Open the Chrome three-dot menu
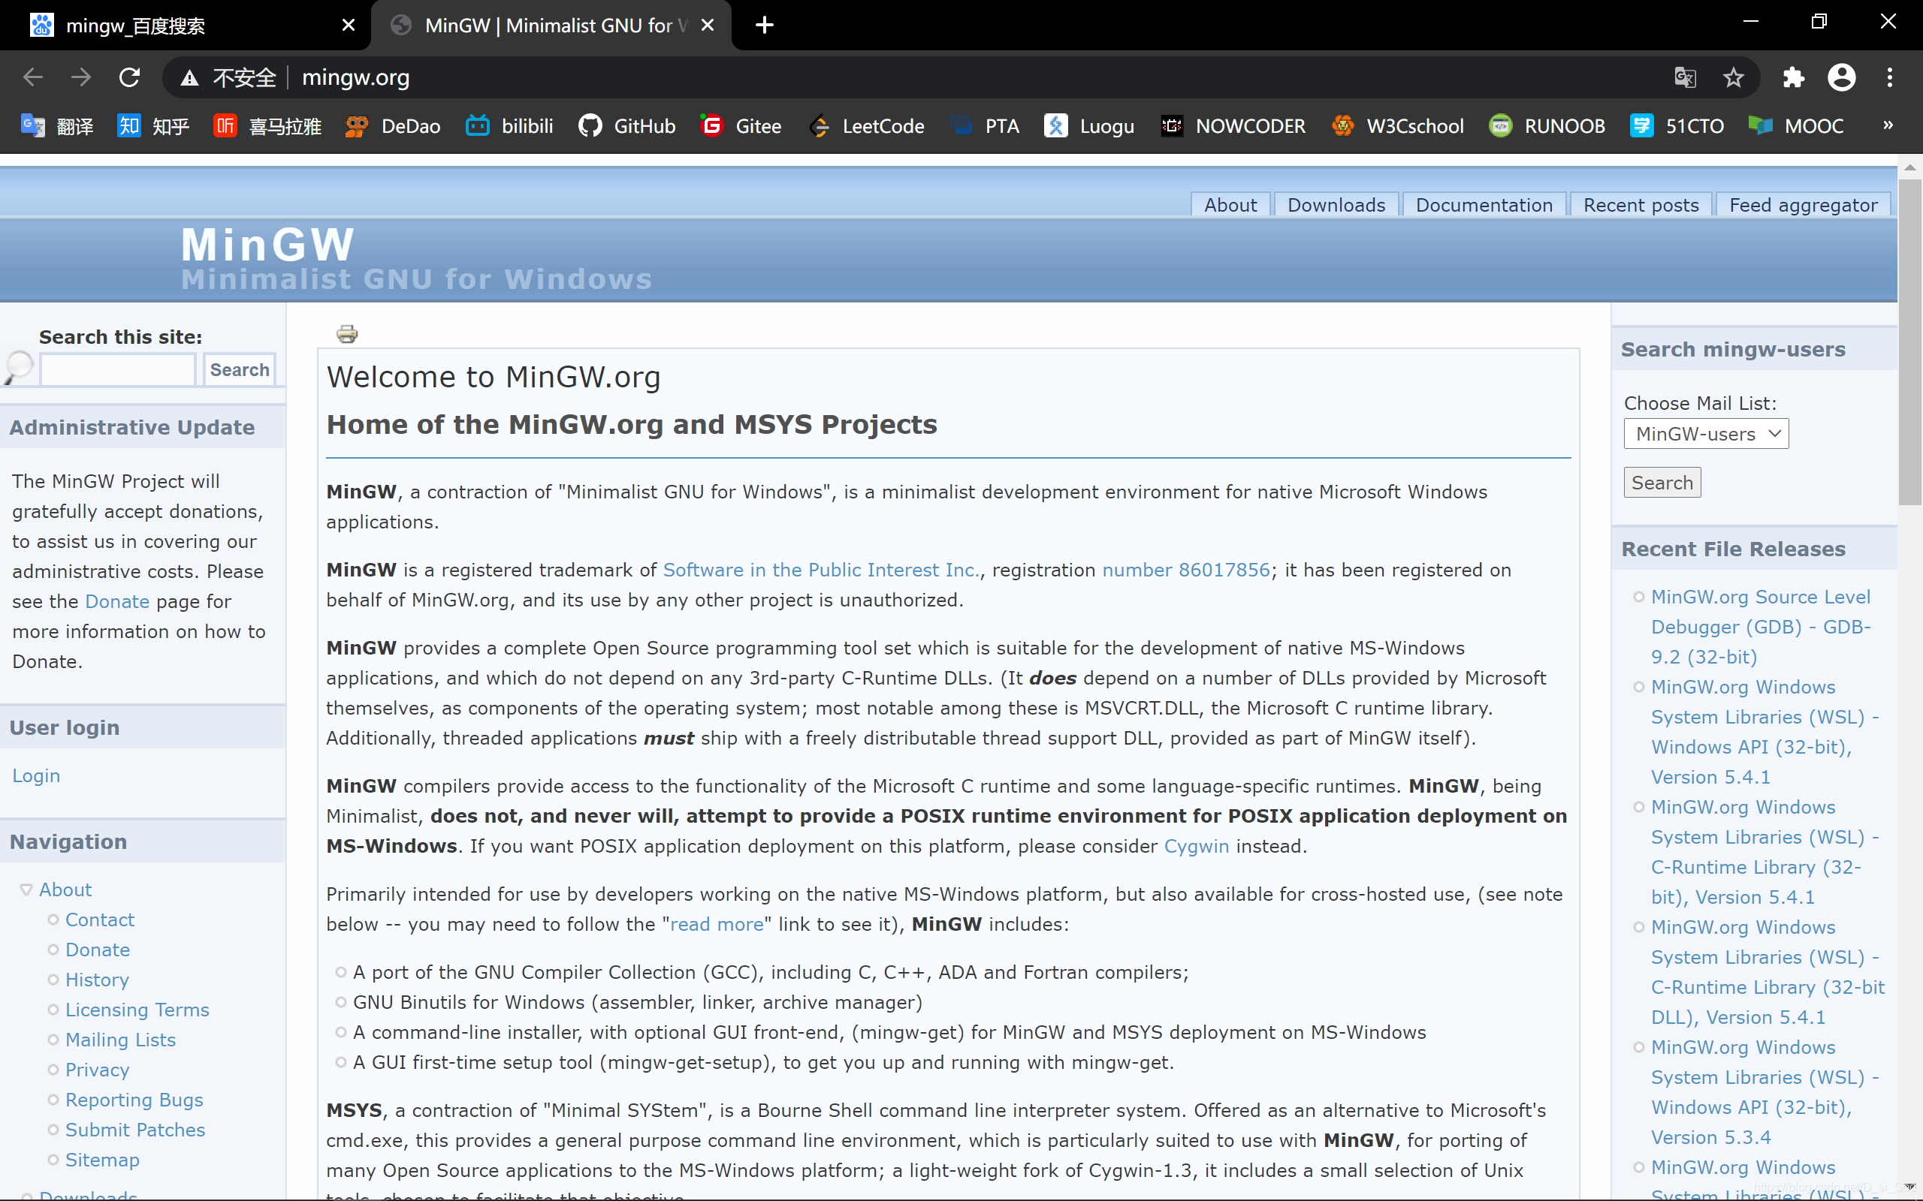The height and width of the screenshot is (1201, 1923). 1890,77
